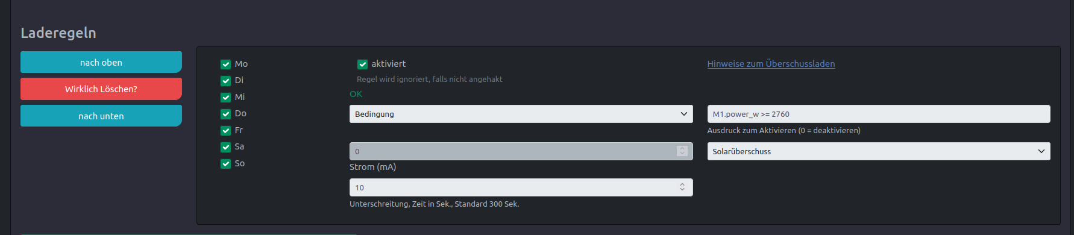Toggle the Di weekday checkbox
The height and width of the screenshot is (235, 1074).
click(226, 81)
